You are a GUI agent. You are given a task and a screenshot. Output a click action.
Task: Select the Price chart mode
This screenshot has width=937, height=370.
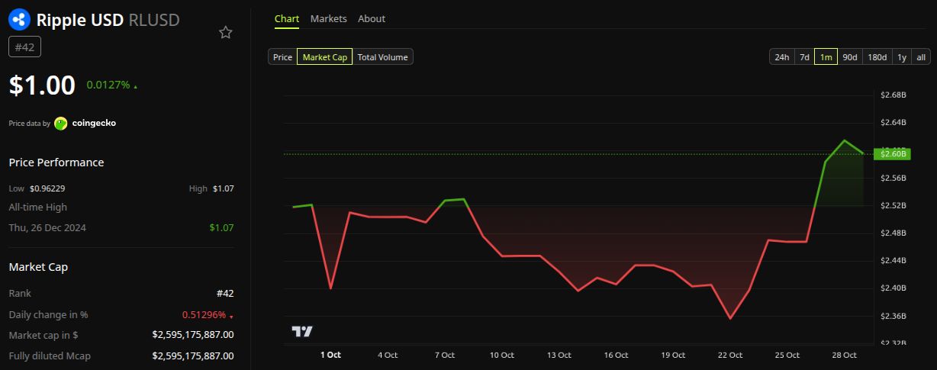282,56
